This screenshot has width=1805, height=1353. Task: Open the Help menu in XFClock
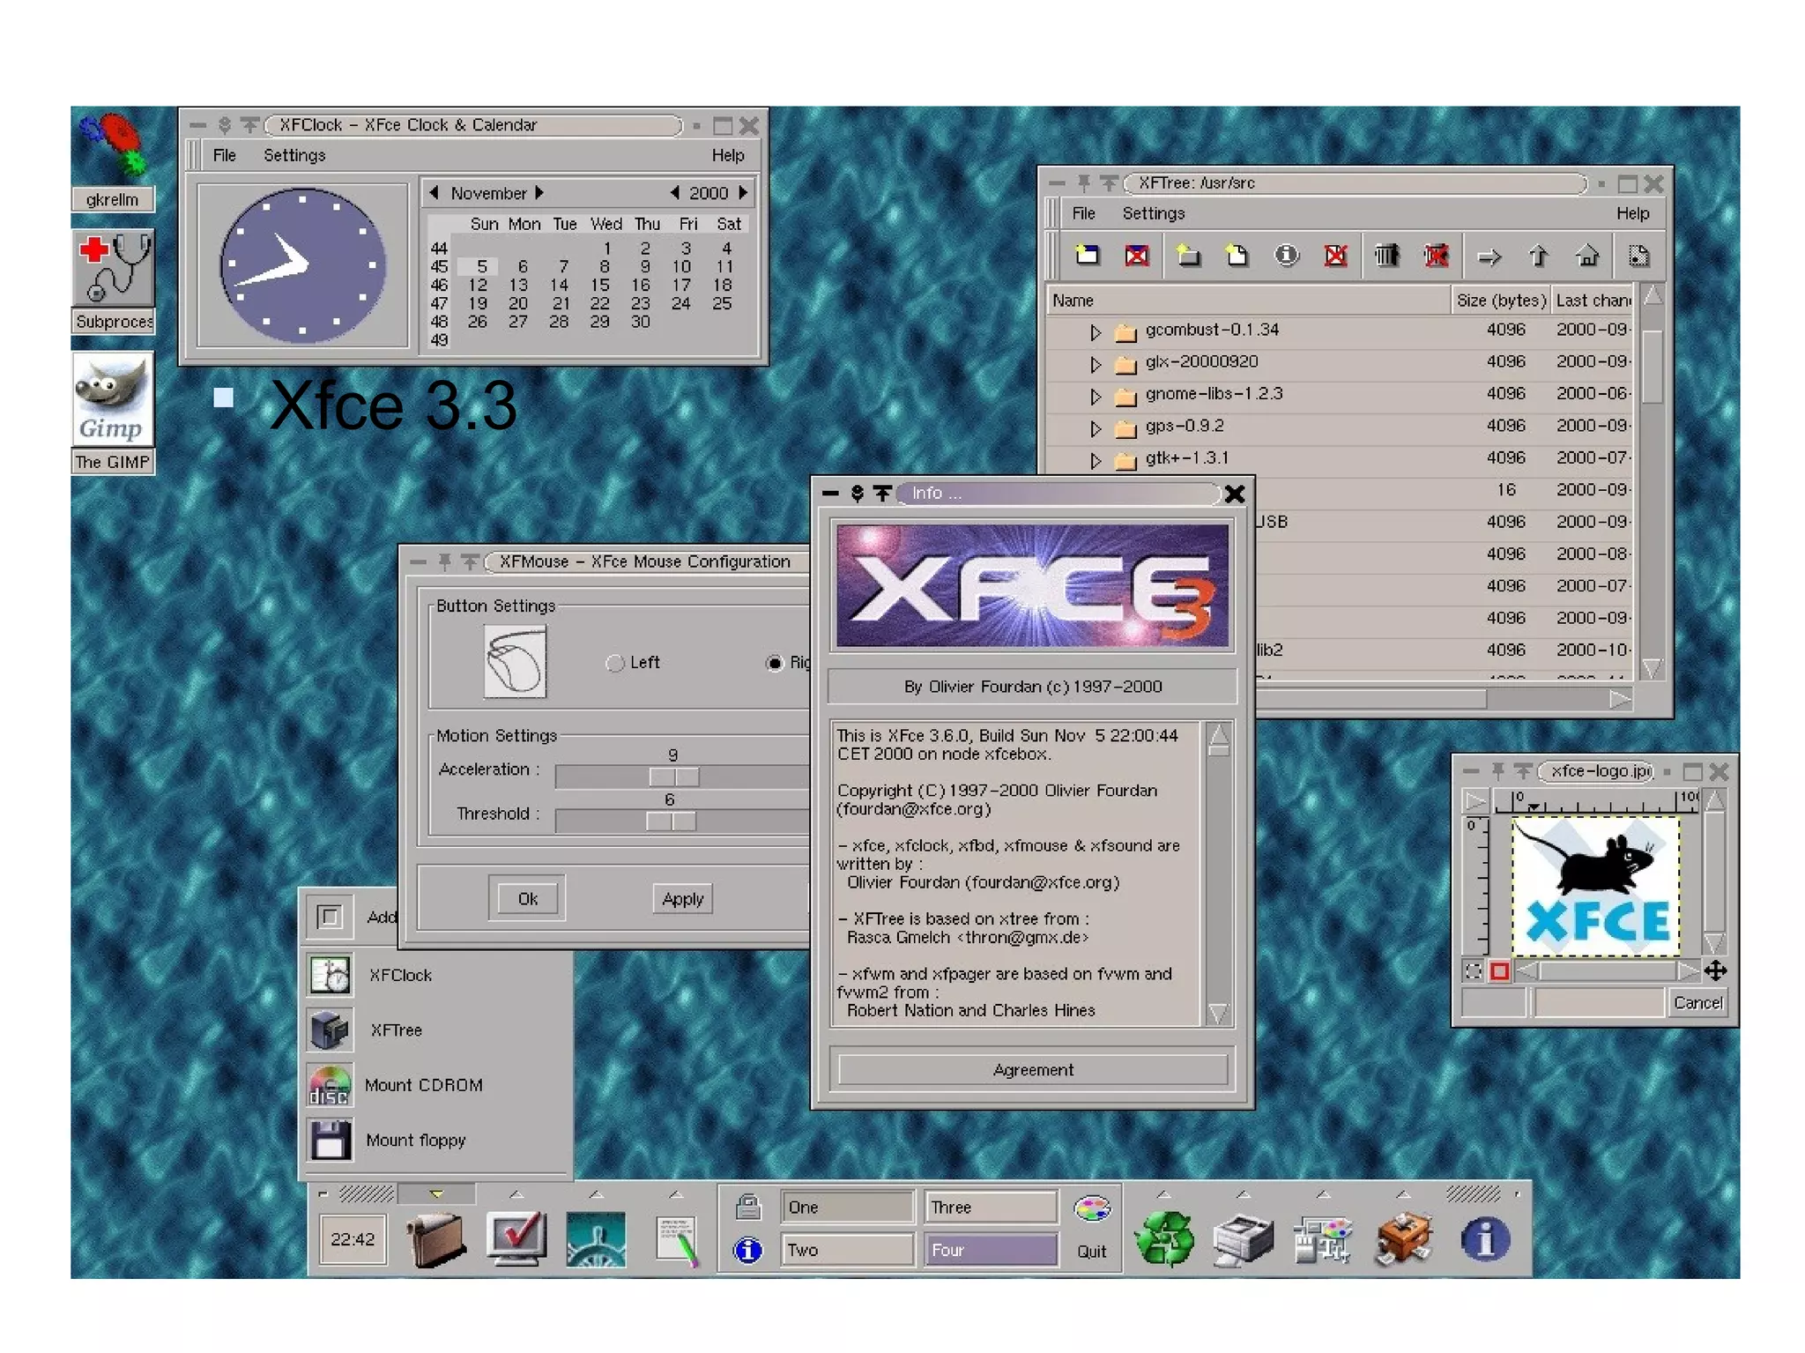[x=728, y=155]
